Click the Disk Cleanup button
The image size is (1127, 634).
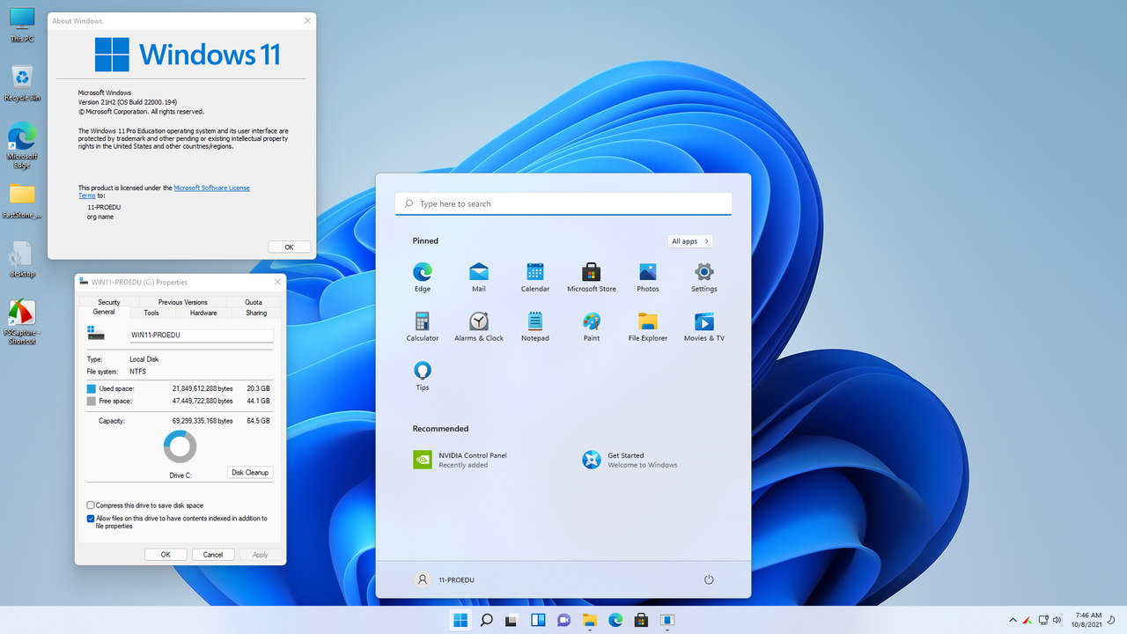tap(250, 473)
